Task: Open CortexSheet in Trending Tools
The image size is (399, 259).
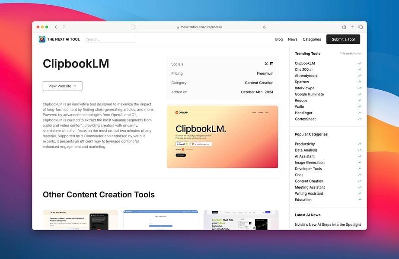Action: pos(305,119)
